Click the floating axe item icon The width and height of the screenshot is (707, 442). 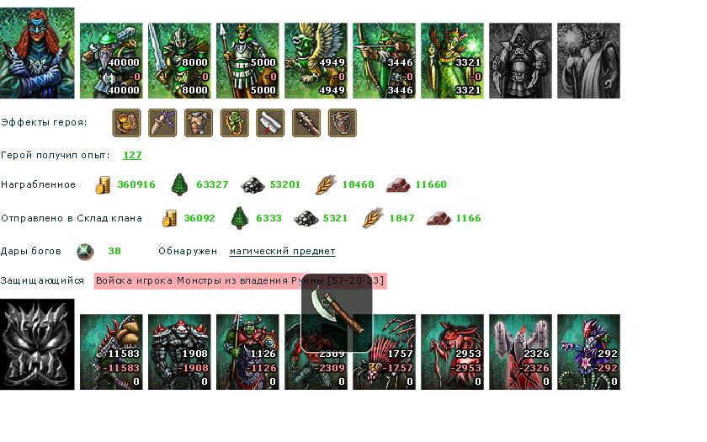pyautogui.click(x=337, y=312)
